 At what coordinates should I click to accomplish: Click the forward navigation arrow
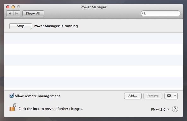coord(17,14)
